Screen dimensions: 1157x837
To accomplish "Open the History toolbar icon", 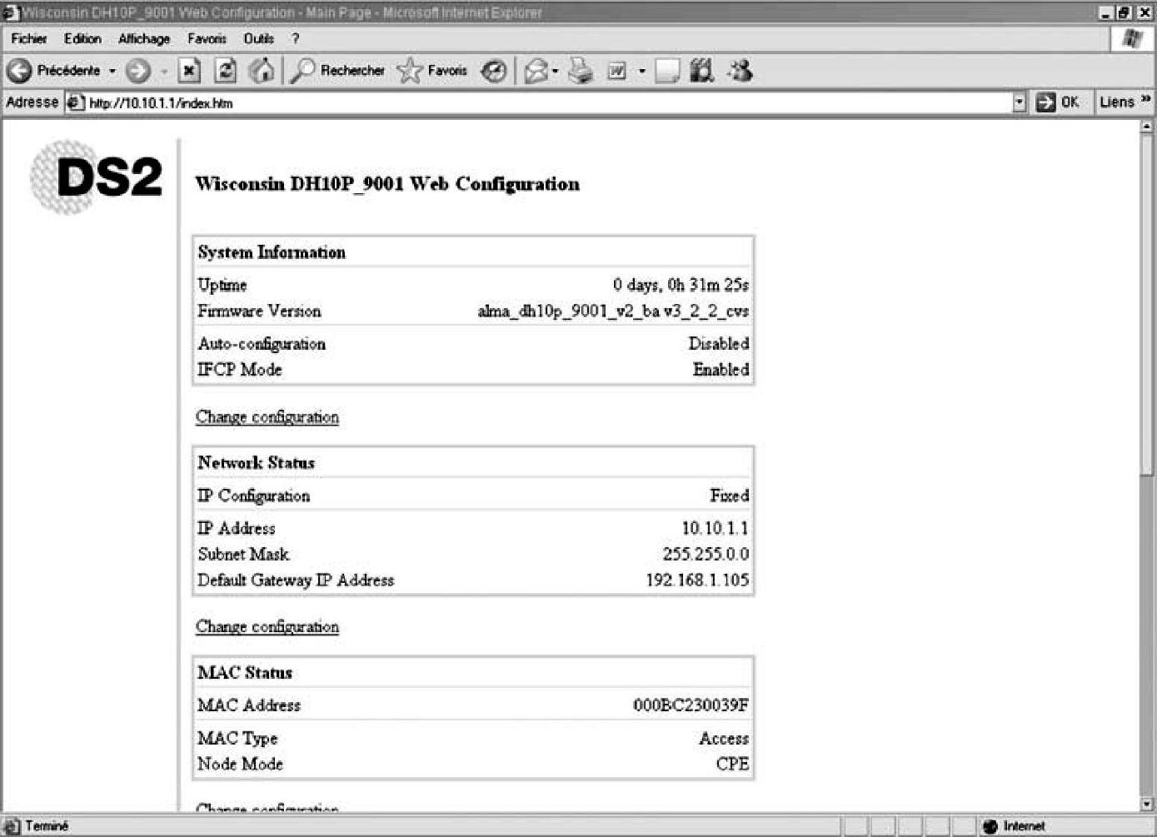I will coord(494,71).
